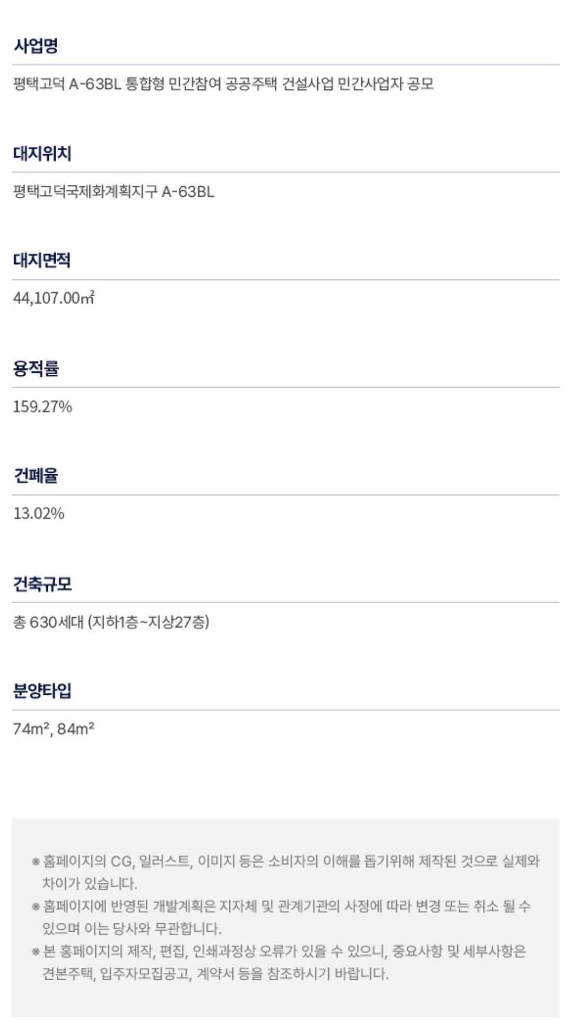Click the CG, 일러스트 disclaimer line

[285, 862]
